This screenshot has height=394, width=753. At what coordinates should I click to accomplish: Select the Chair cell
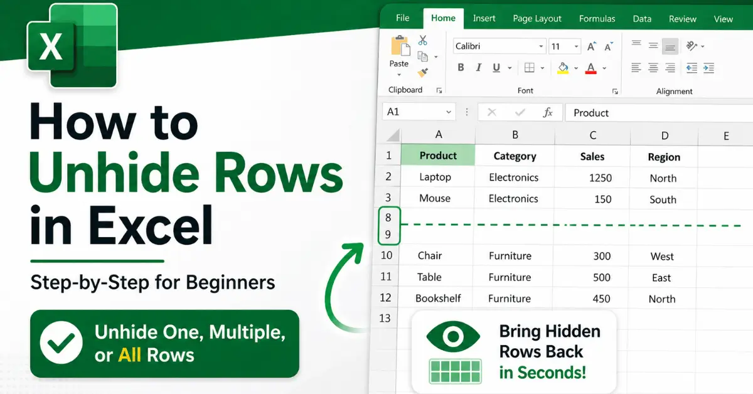437,255
